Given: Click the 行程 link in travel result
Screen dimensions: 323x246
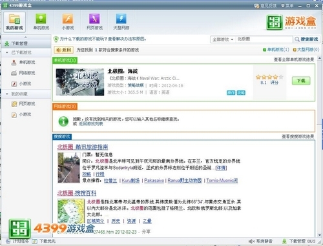Looking at the screenshot, I should (x=100, y=174).
